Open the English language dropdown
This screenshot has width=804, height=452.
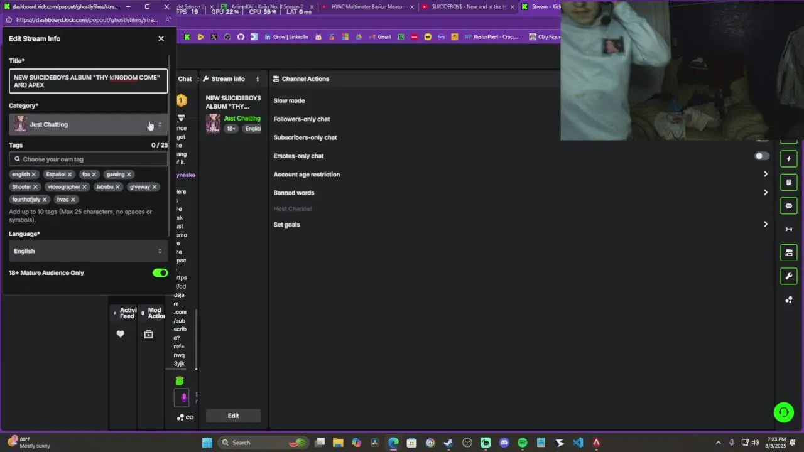click(88, 251)
